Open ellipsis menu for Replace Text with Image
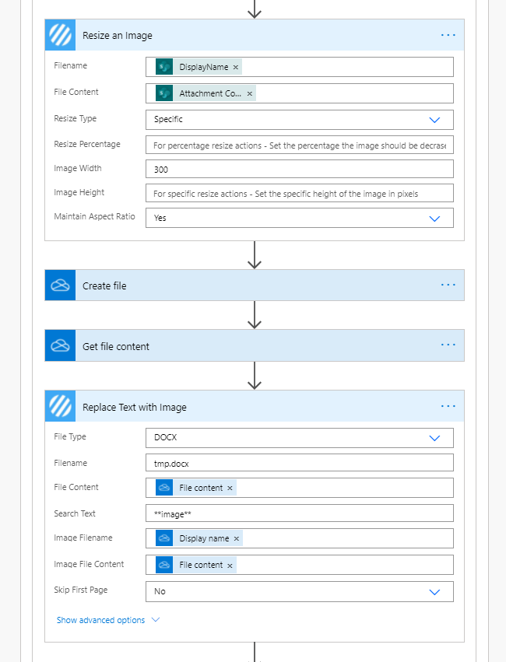This screenshot has height=662, width=506. pos(448,407)
